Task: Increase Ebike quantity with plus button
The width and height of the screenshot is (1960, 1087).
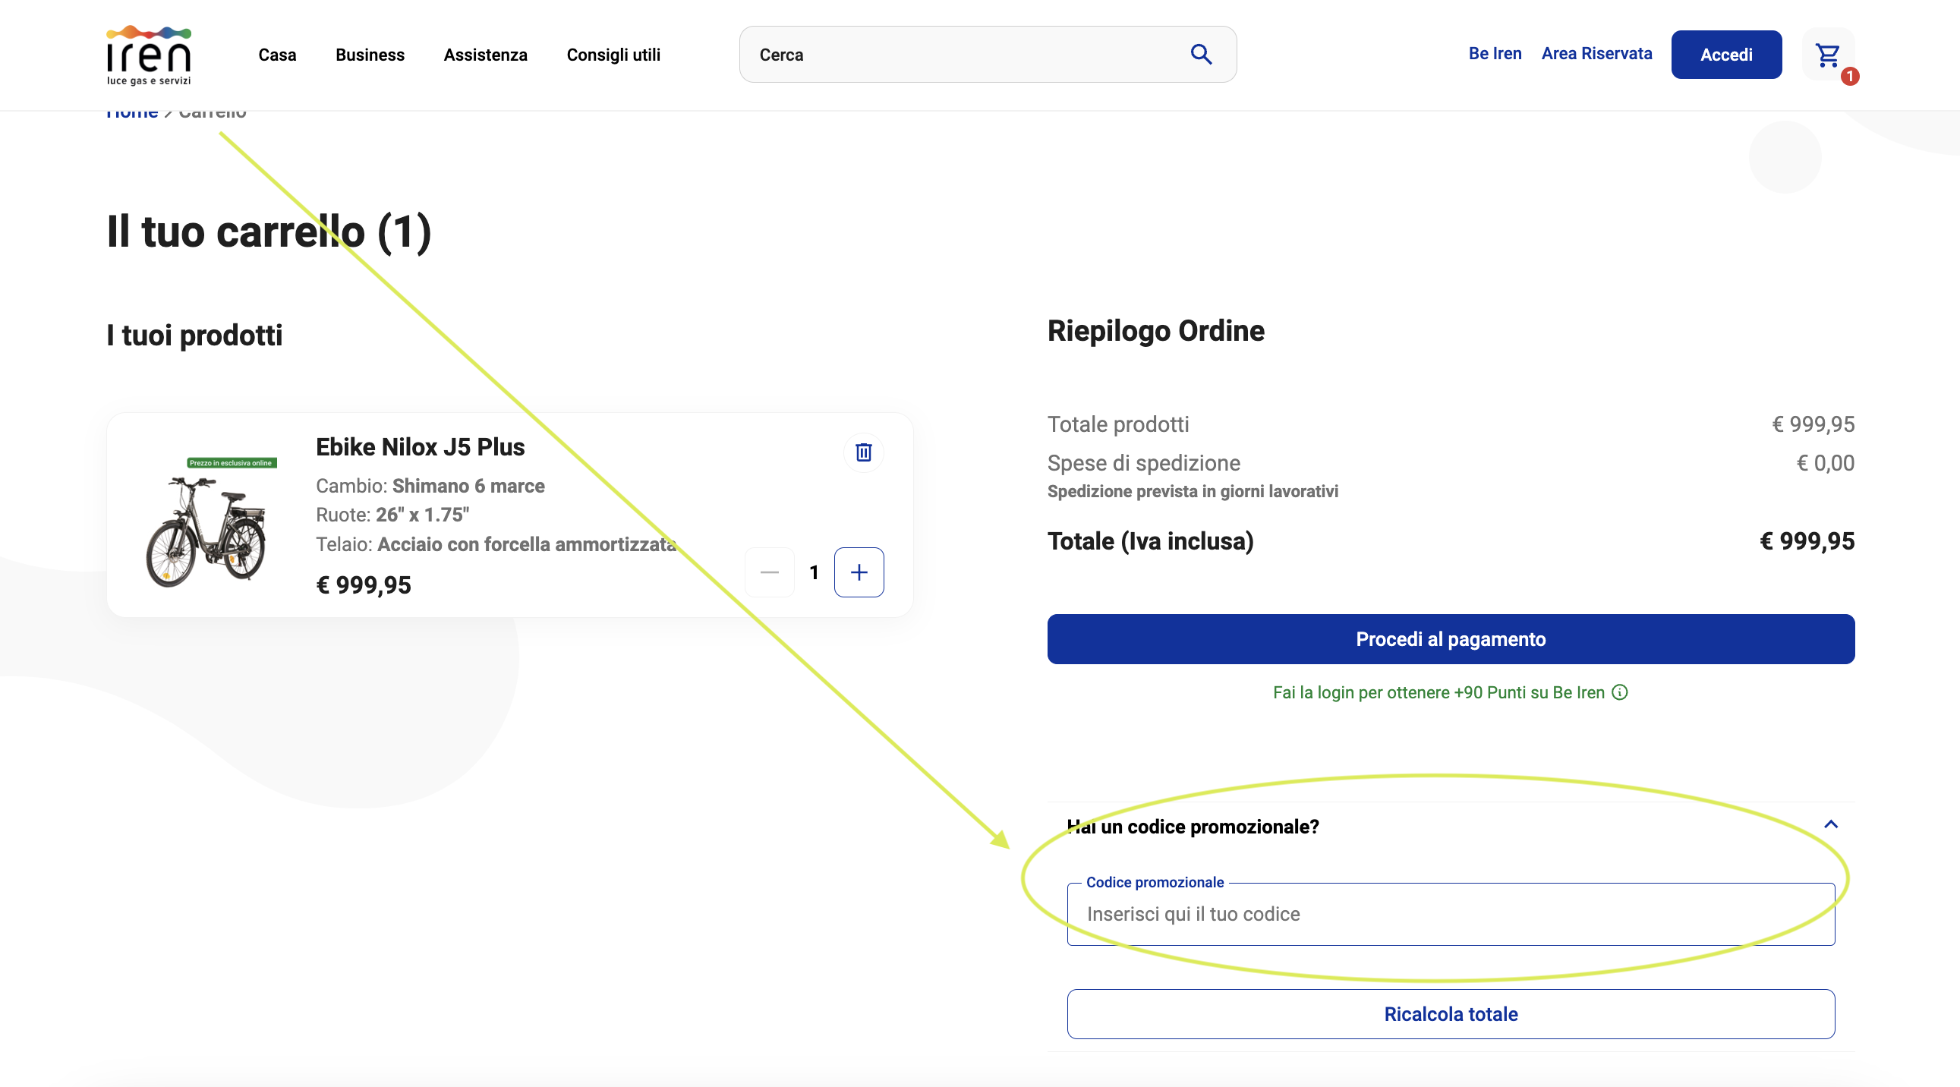Action: 859,572
